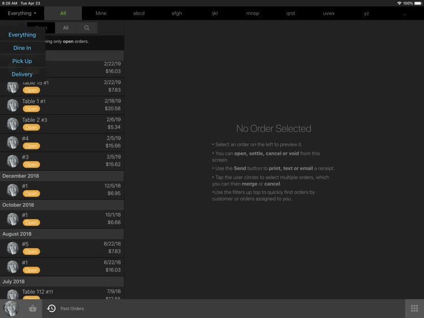This screenshot has height=318, width=424.
Task: Open the Past Orders label
Action: click(x=72, y=308)
